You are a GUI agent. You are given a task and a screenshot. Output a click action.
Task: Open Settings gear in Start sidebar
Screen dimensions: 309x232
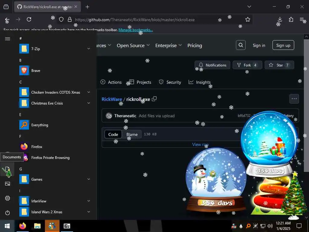[8, 198]
